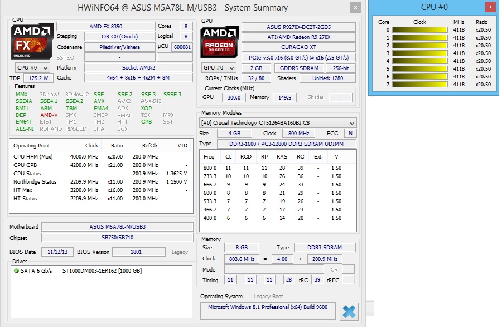The height and width of the screenshot is (330, 502).
Task: Click the cache value 4x64 + 8x16 + 4x2M + 8M
Action: click(139, 77)
